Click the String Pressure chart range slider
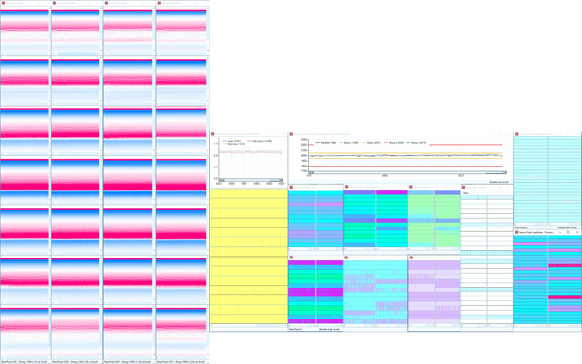This screenshot has width=582, height=364. [x=408, y=173]
